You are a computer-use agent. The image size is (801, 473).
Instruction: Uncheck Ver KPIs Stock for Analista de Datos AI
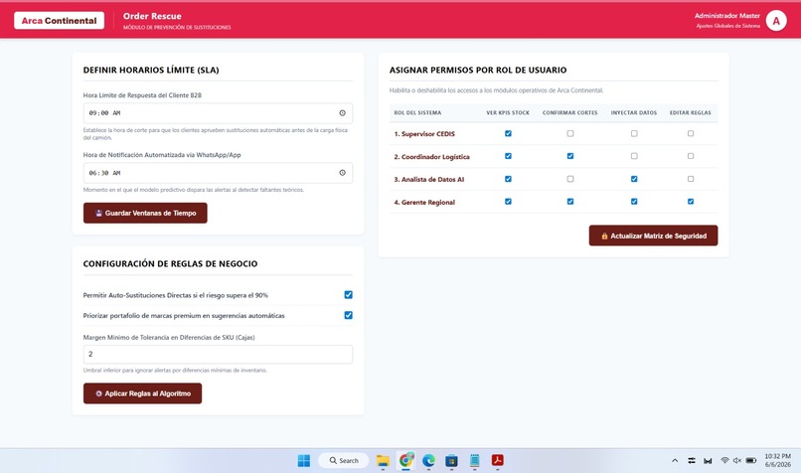tap(508, 179)
